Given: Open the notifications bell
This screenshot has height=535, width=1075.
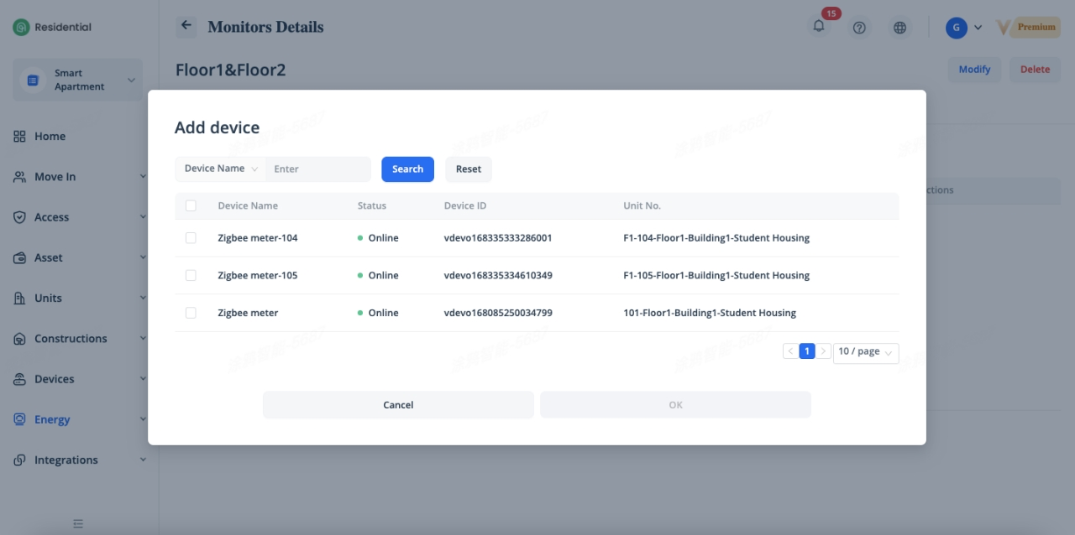Looking at the screenshot, I should pos(819,27).
